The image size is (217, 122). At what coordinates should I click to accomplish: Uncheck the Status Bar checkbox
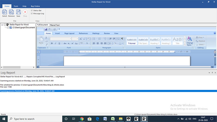32,10
